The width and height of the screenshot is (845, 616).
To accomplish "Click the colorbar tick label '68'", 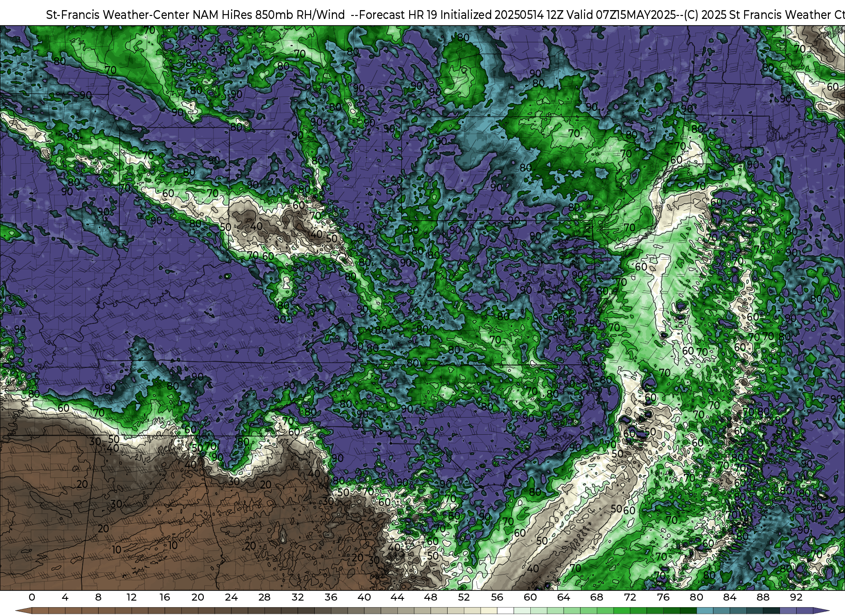I will click(x=597, y=598).
